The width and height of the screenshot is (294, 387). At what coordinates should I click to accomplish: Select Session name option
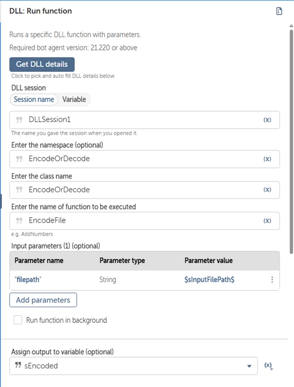point(34,99)
